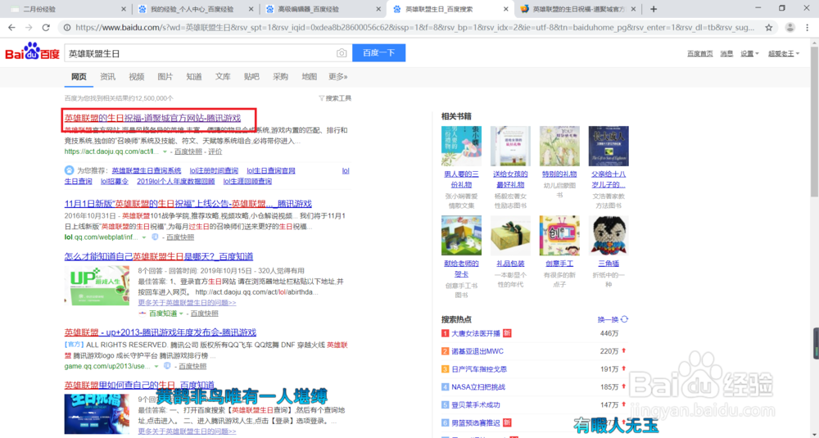Open 英雄联盟的生日祝福-道聚城官方网站 result

(152, 118)
